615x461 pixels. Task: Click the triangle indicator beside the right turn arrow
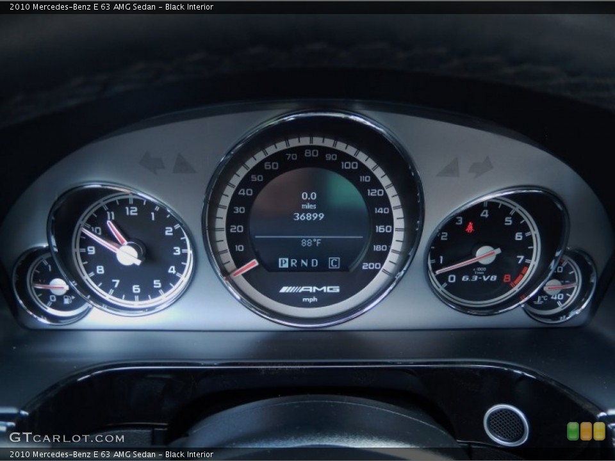tap(448, 167)
